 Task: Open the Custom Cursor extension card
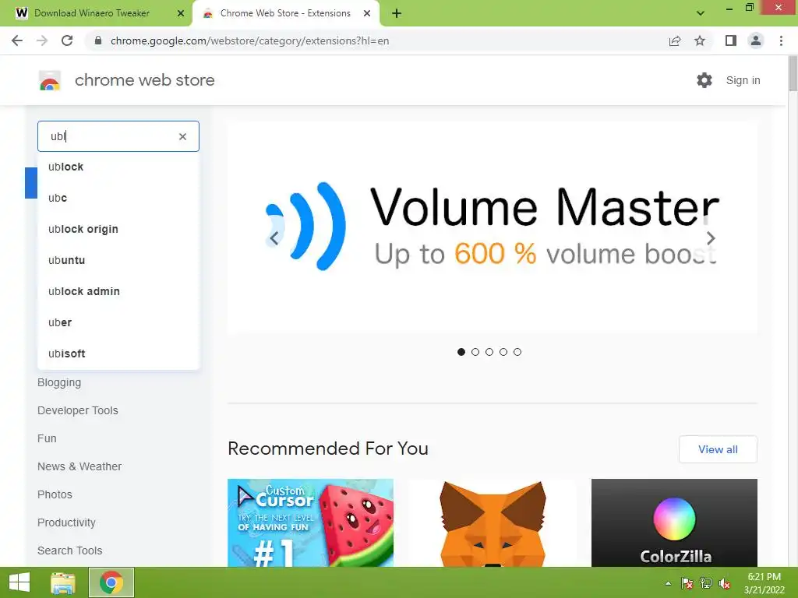point(310,522)
